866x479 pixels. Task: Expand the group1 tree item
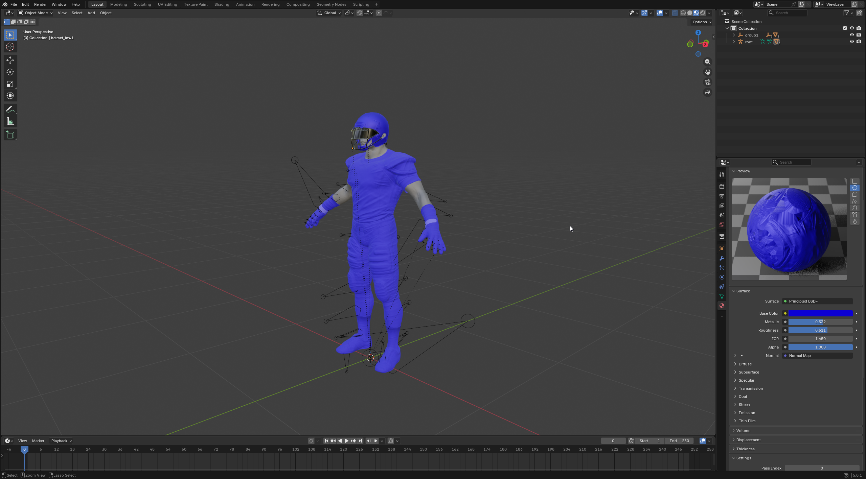click(x=733, y=35)
